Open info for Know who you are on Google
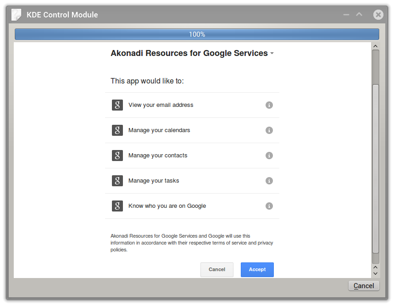The height and width of the screenshot is (306, 394). click(x=269, y=206)
